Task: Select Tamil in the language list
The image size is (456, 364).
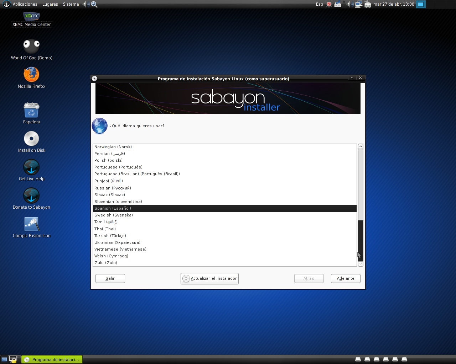Action: point(225,222)
